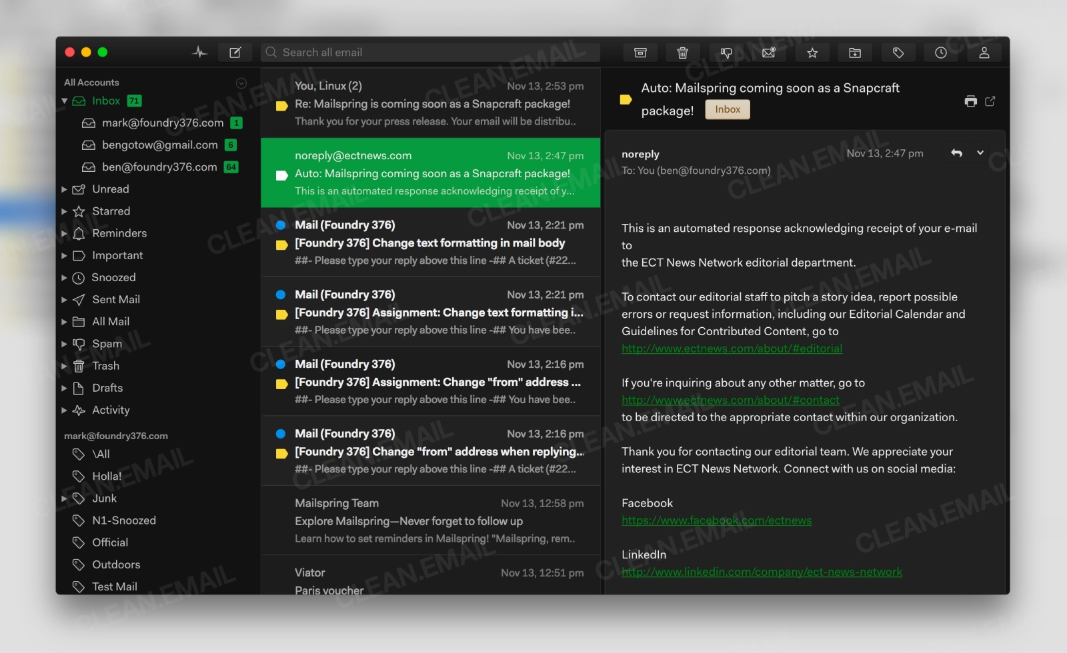
Task: Expand the Junk label tree
Action: [x=65, y=498]
